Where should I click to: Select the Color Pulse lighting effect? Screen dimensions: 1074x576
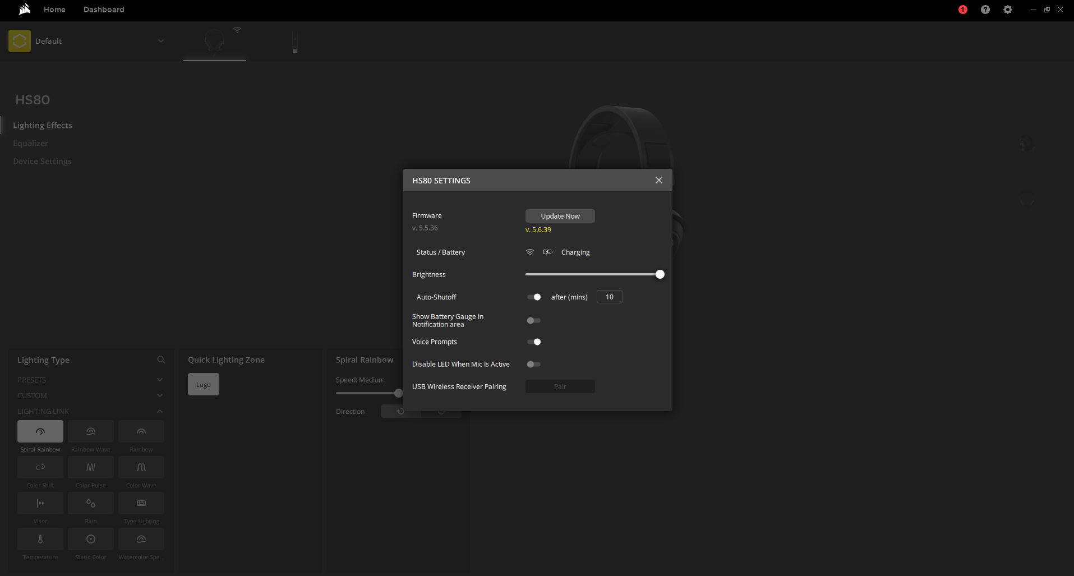point(91,467)
